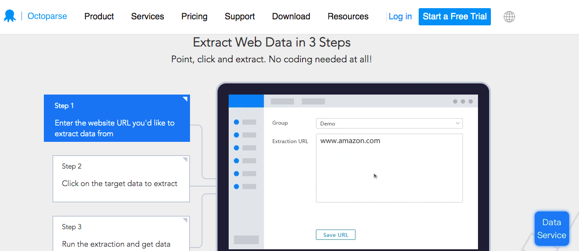
Task: Open the Services menu
Action: (x=147, y=16)
